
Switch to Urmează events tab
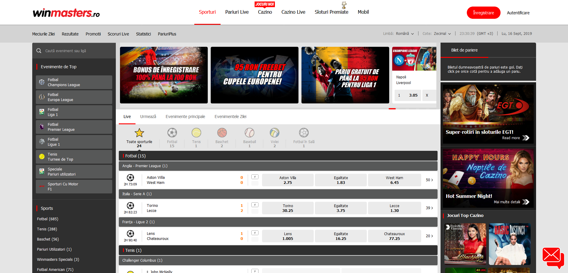[148, 117]
